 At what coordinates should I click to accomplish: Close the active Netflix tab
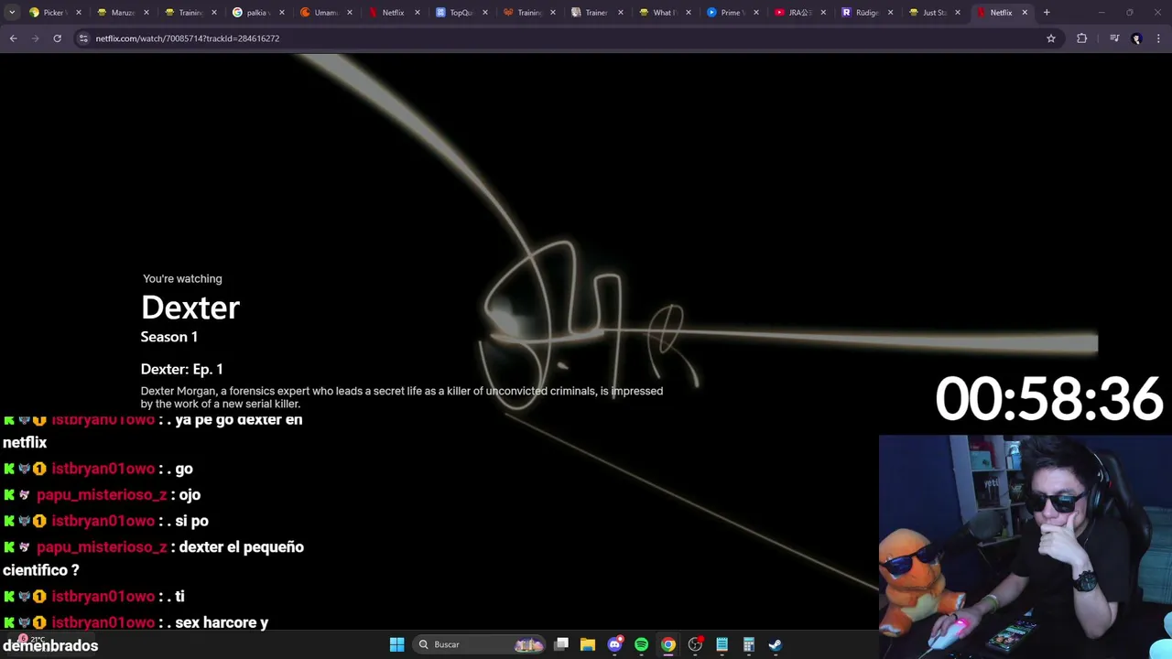[1025, 13]
